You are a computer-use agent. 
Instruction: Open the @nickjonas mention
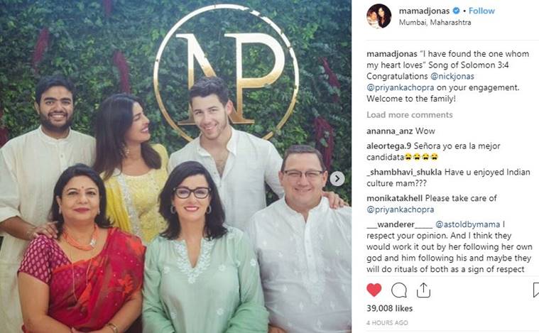click(452, 76)
